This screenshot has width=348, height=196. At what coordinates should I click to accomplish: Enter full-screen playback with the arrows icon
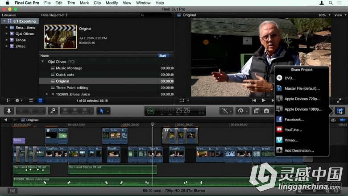(x=339, y=100)
